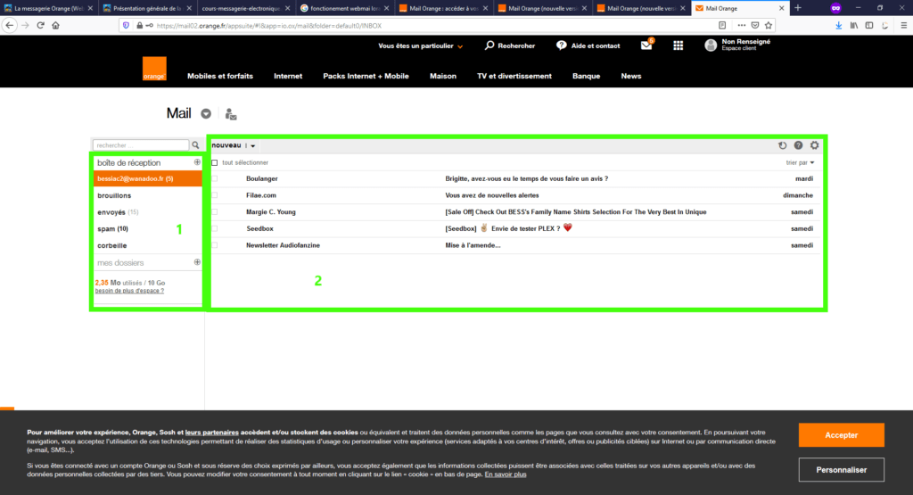This screenshot has width=913, height=495.
Task: Click the Non Renseigné profile avatar
Action: click(x=711, y=45)
